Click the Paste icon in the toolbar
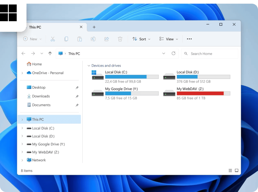The width and height of the screenshot is (258, 192). coord(80,39)
